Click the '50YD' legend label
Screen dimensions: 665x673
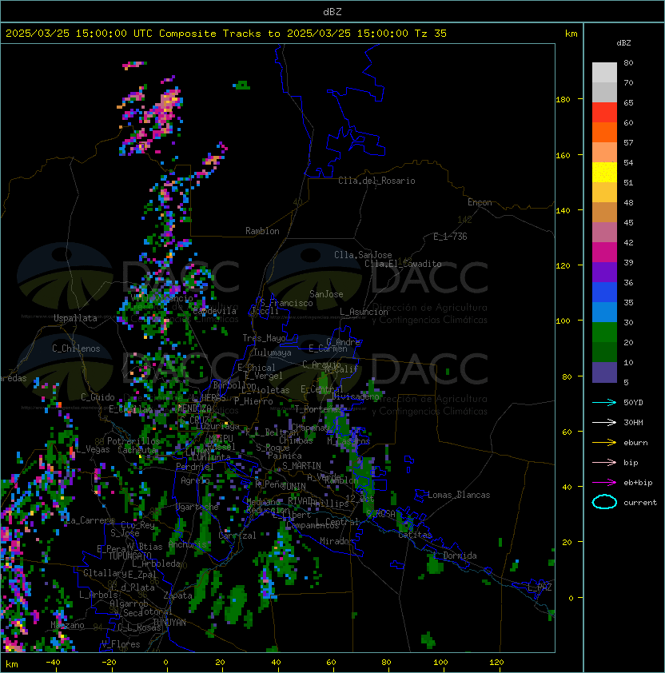pos(633,402)
